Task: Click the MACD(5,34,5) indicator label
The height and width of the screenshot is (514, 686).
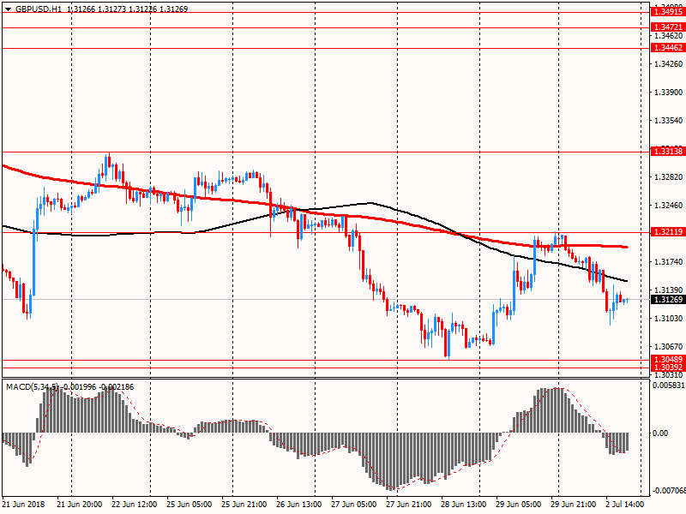Action: pyautogui.click(x=32, y=387)
